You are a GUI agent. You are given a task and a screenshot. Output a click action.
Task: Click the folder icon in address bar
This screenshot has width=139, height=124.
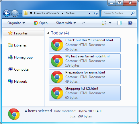coord(26,13)
